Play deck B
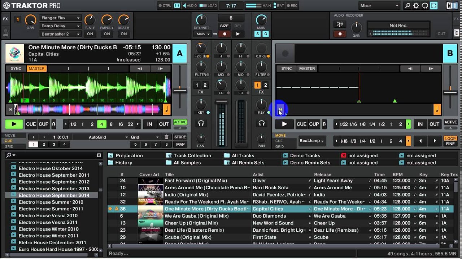 point(285,124)
